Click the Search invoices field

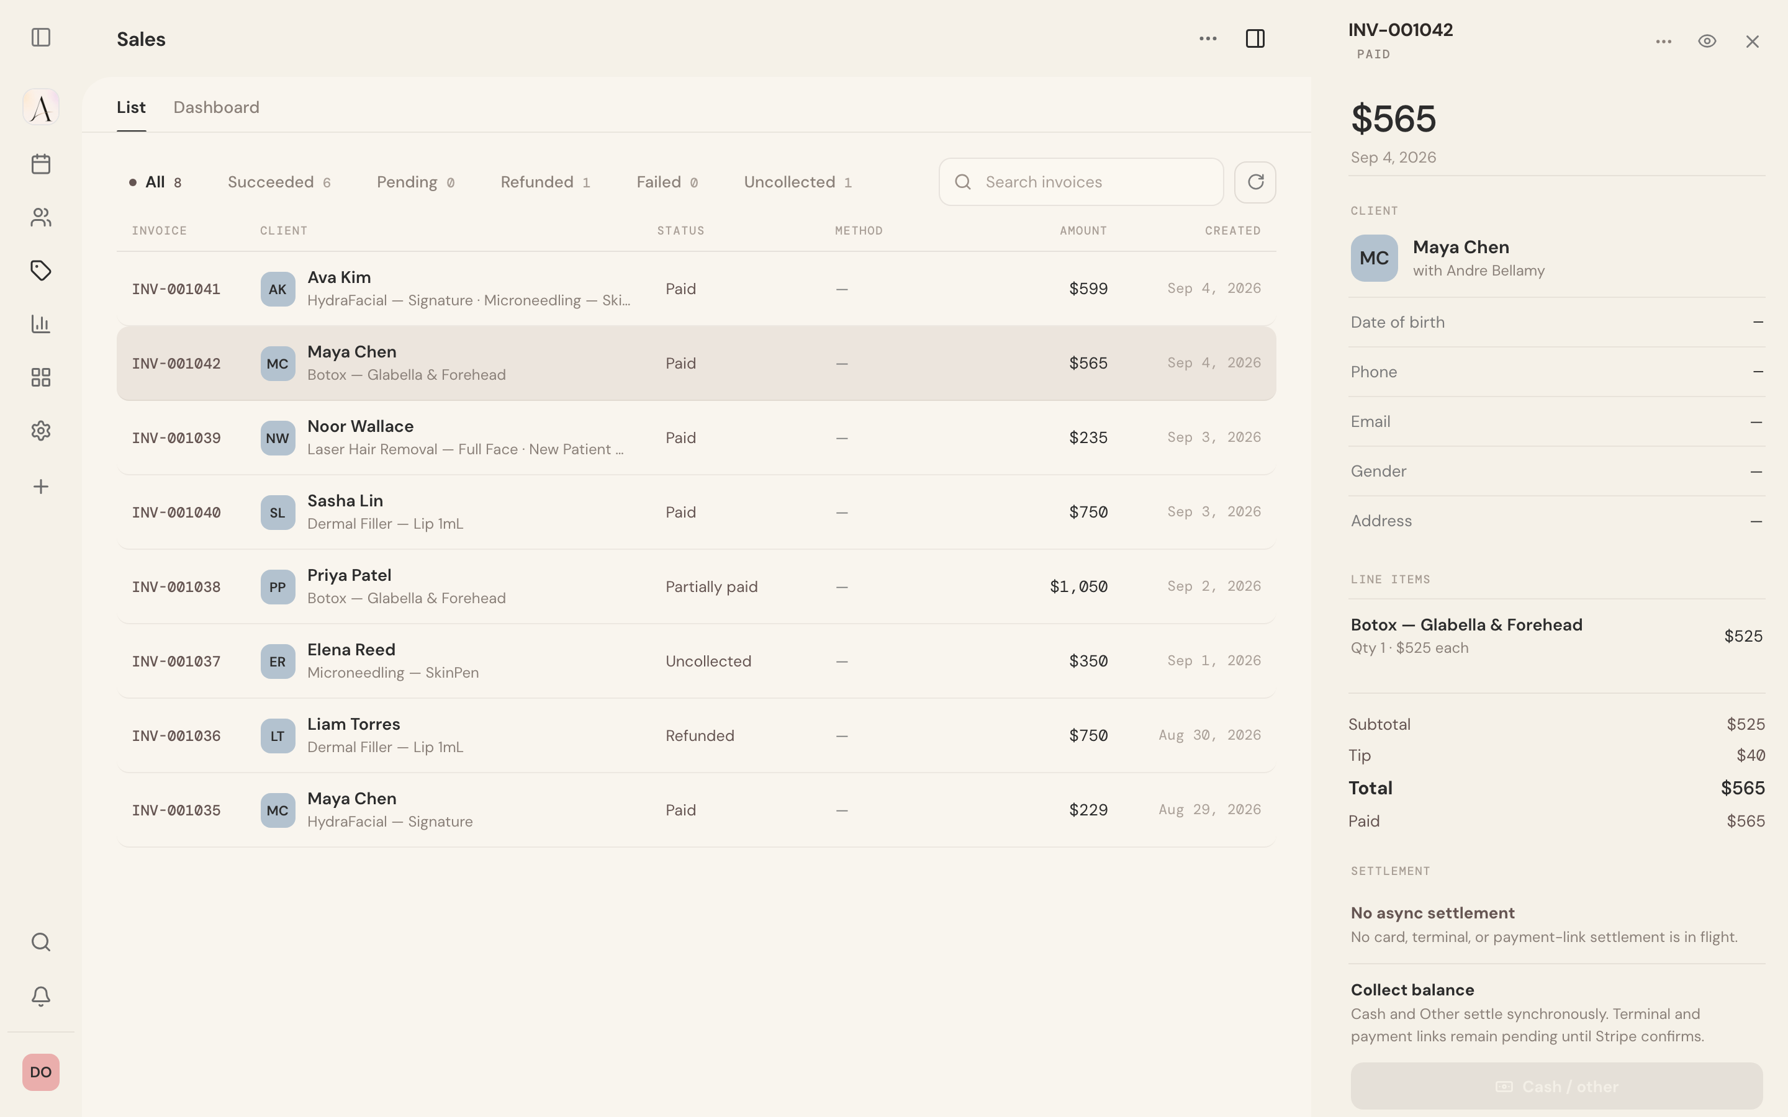[x=1081, y=182]
